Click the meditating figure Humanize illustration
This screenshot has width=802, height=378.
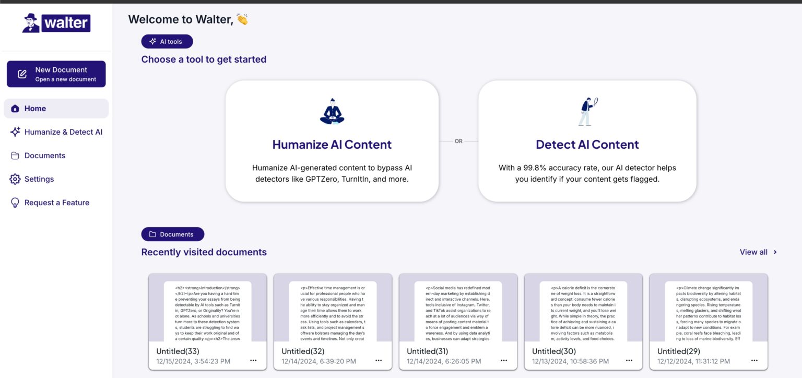(x=332, y=111)
